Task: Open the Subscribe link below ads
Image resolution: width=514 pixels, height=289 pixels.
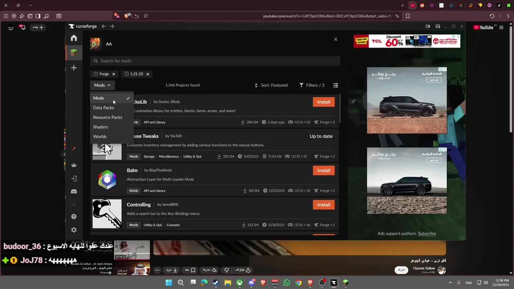Action: [427, 233]
